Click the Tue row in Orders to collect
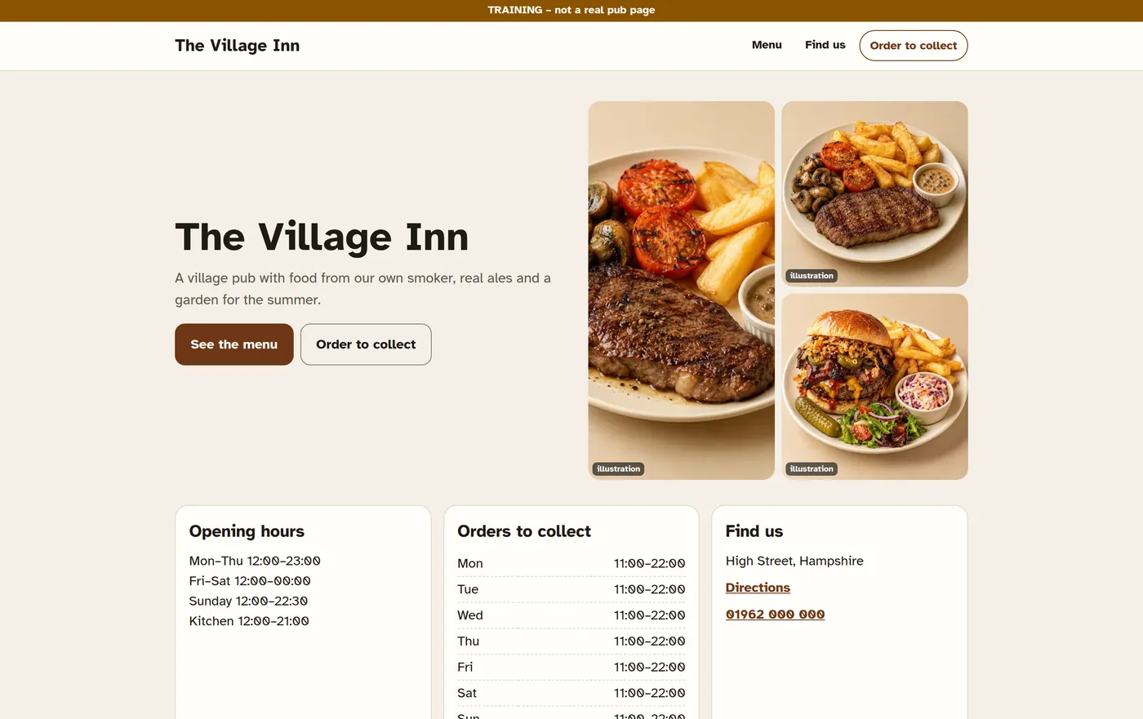Viewport: 1143px width, 719px height. (571, 589)
